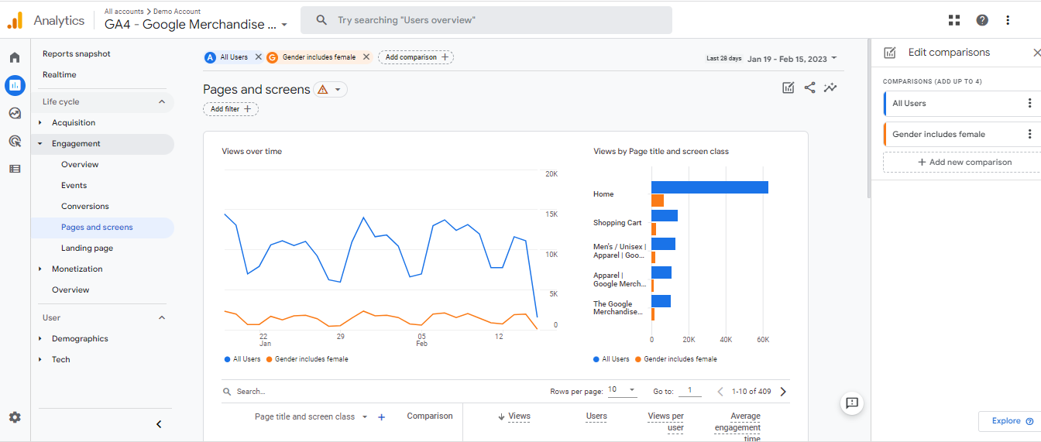Click the customize report pencil icon
Viewport: 1041px width, 442px height.
click(788, 87)
